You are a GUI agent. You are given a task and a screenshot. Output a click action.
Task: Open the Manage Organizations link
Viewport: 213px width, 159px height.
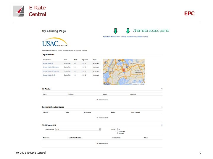click(128, 37)
